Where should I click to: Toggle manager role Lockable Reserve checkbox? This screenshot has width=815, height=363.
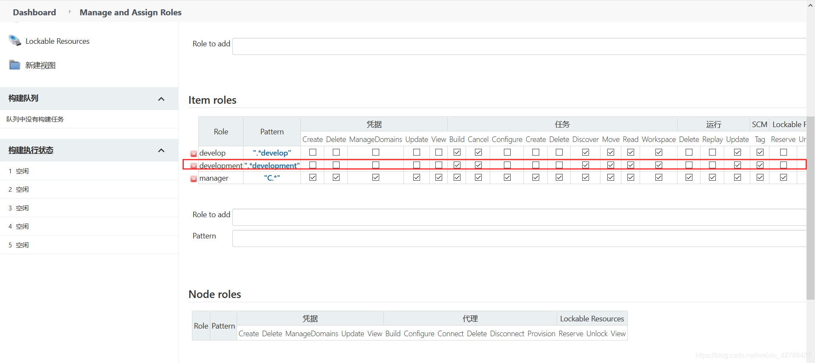(784, 177)
